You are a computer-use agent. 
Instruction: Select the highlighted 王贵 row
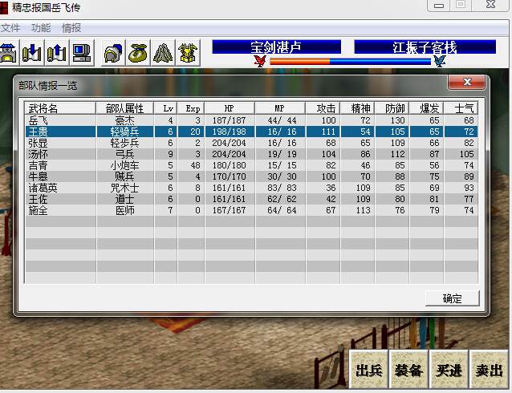tap(251, 132)
